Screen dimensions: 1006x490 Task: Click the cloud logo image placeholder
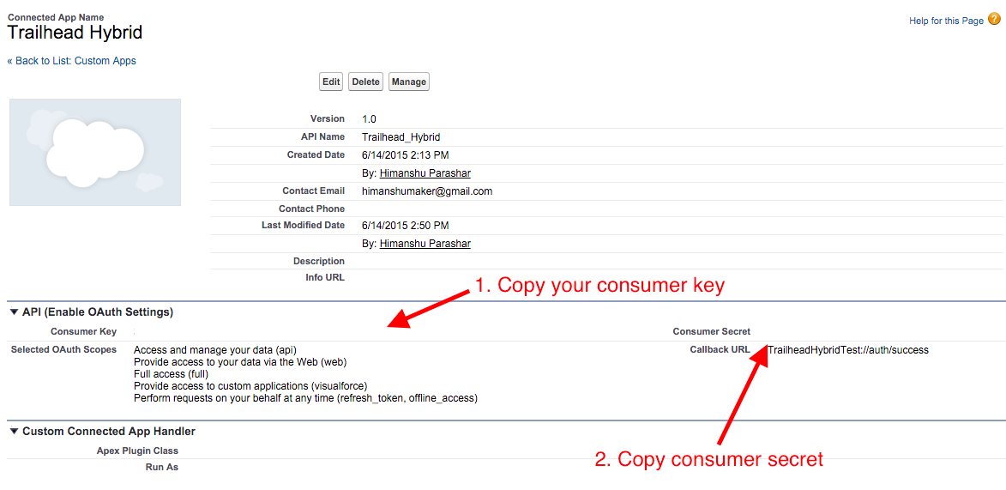coord(95,152)
